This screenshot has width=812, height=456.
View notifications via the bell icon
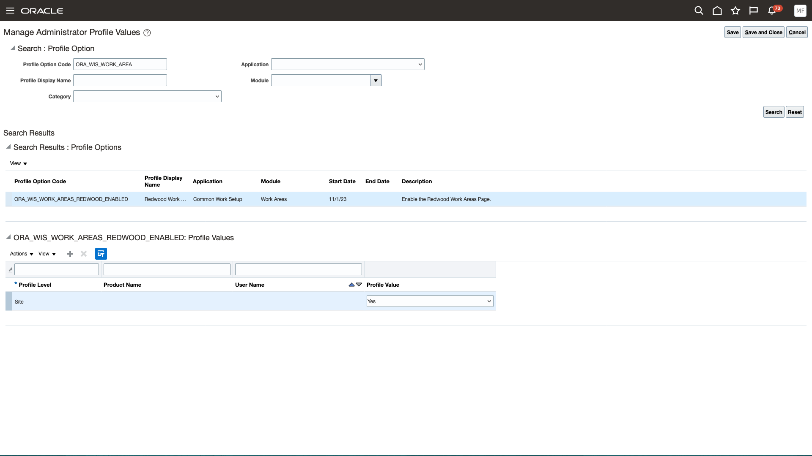coord(772,11)
